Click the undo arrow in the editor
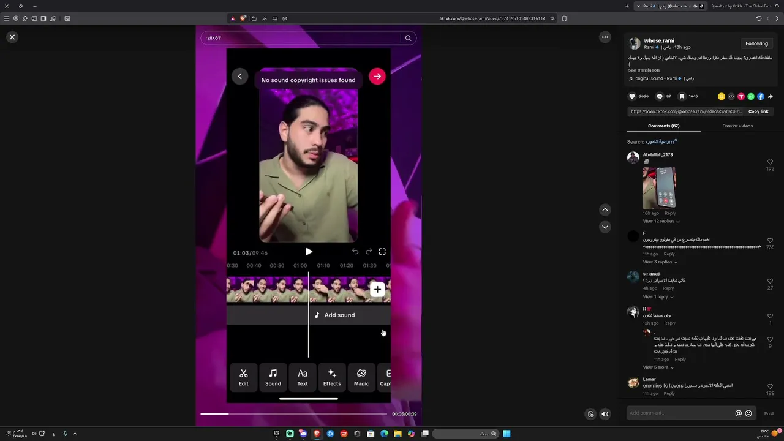The width and height of the screenshot is (784, 441). [355, 252]
